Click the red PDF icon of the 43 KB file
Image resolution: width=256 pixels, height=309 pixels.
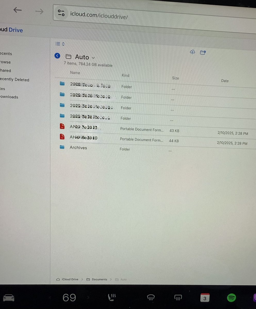point(62,126)
